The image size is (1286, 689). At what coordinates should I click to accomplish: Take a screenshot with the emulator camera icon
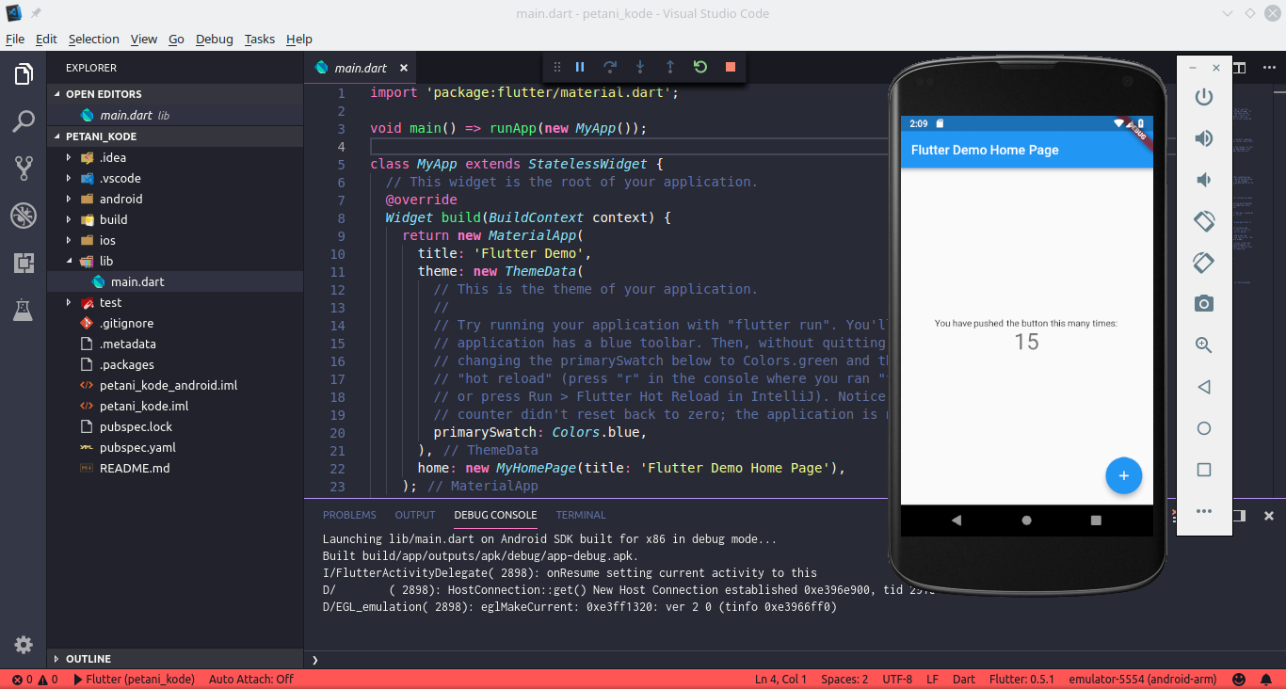pos(1203,303)
